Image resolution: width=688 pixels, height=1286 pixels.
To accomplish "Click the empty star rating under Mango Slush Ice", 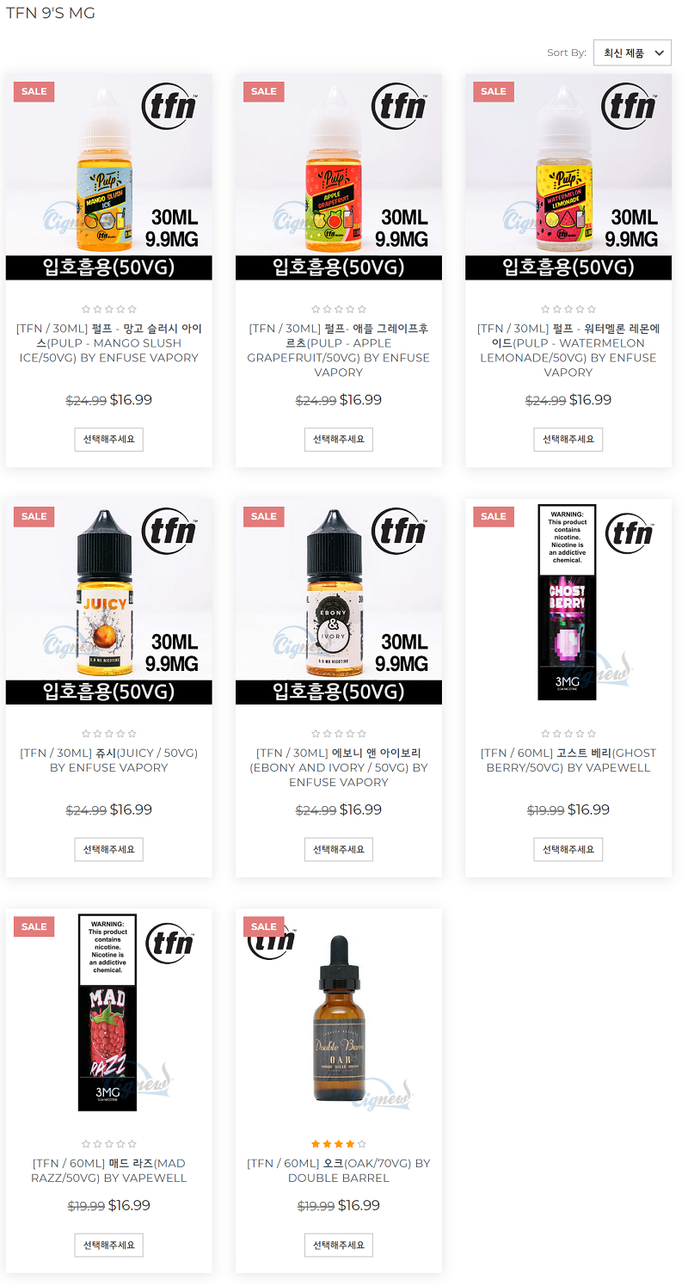I will click(x=109, y=309).
